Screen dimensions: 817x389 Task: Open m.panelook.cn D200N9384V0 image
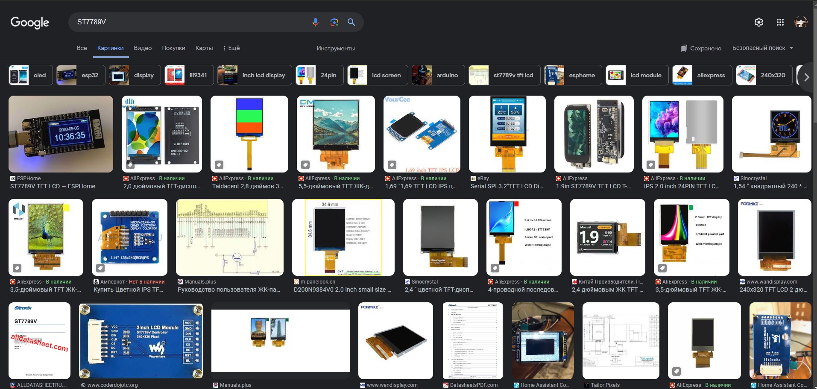(343, 237)
